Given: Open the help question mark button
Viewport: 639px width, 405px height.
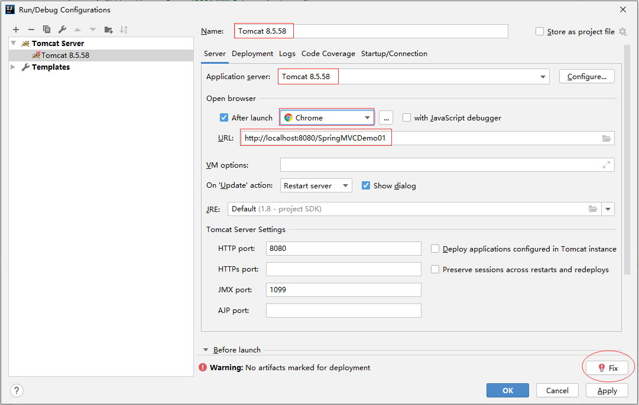Looking at the screenshot, I should (x=17, y=390).
